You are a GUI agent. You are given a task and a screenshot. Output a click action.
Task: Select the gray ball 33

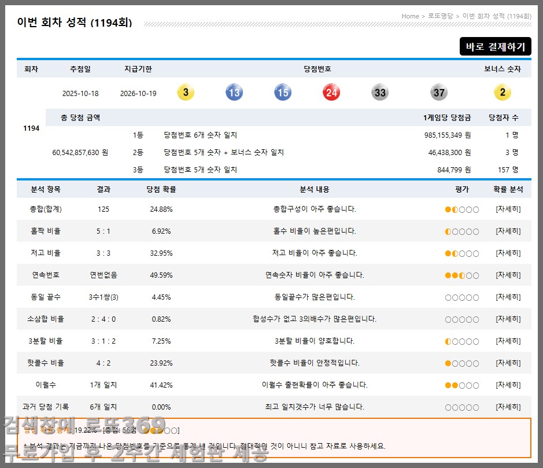click(x=379, y=93)
